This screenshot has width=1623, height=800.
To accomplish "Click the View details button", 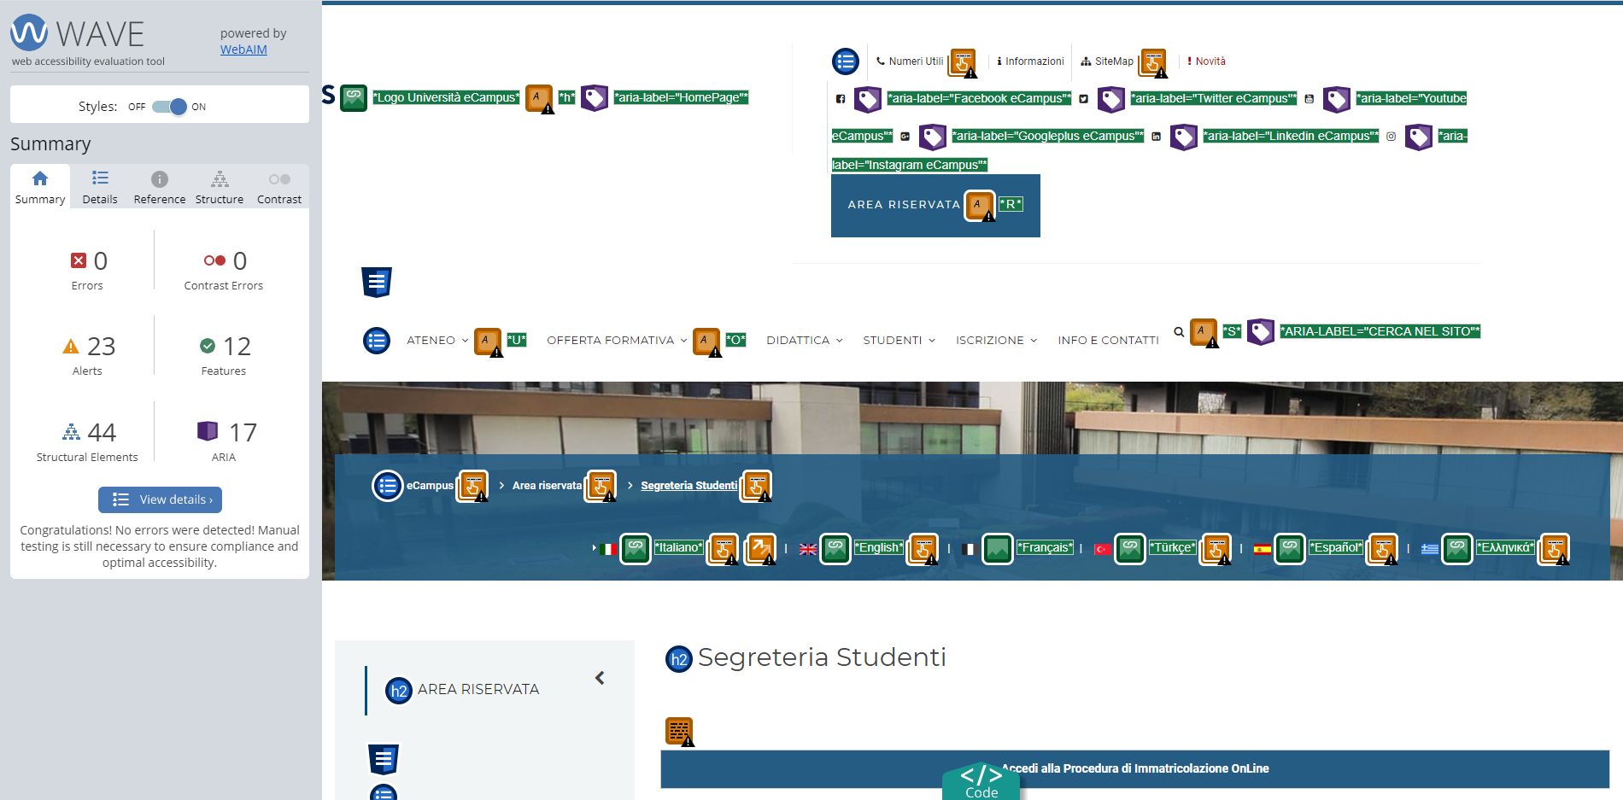I will (x=160, y=499).
